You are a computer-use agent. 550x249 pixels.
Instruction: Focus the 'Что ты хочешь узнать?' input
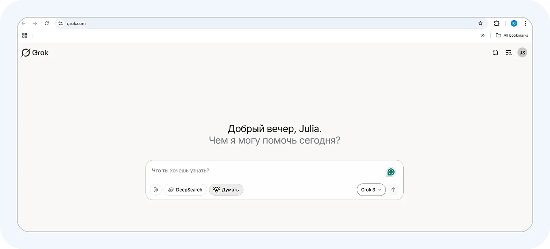pos(264,171)
